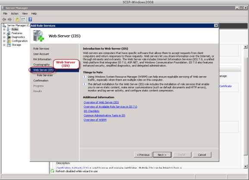Click the Roles node icon in tree

[9, 29]
